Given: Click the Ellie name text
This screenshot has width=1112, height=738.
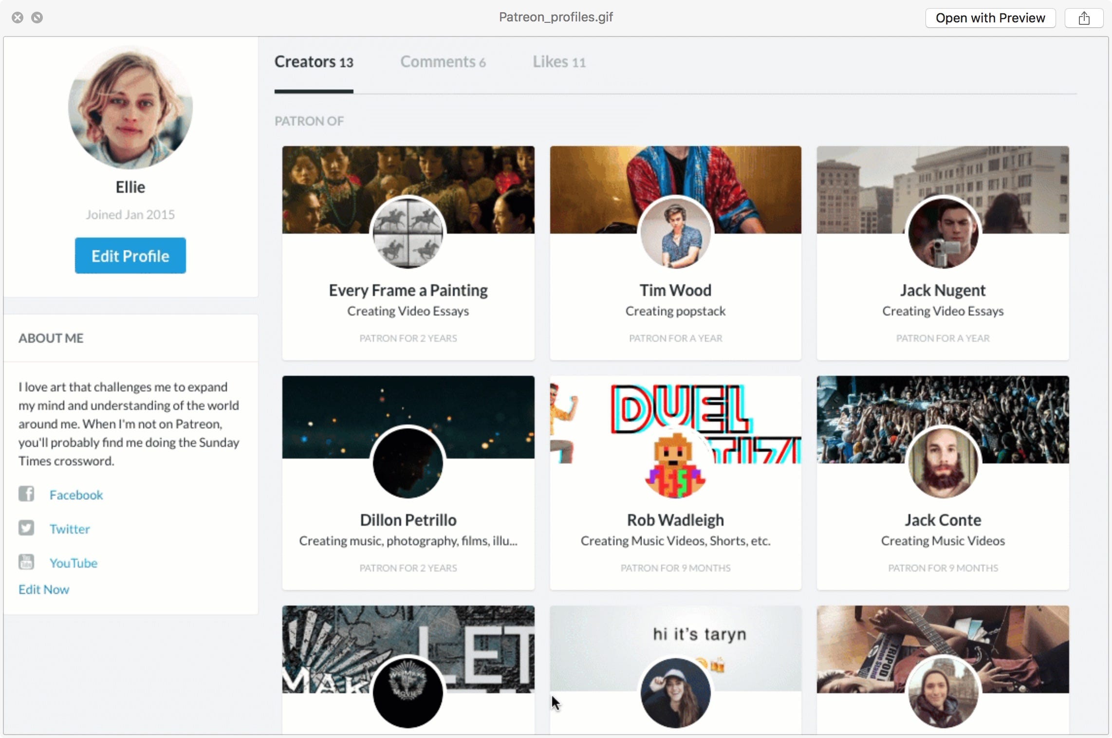Looking at the screenshot, I should click(x=130, y=187).
